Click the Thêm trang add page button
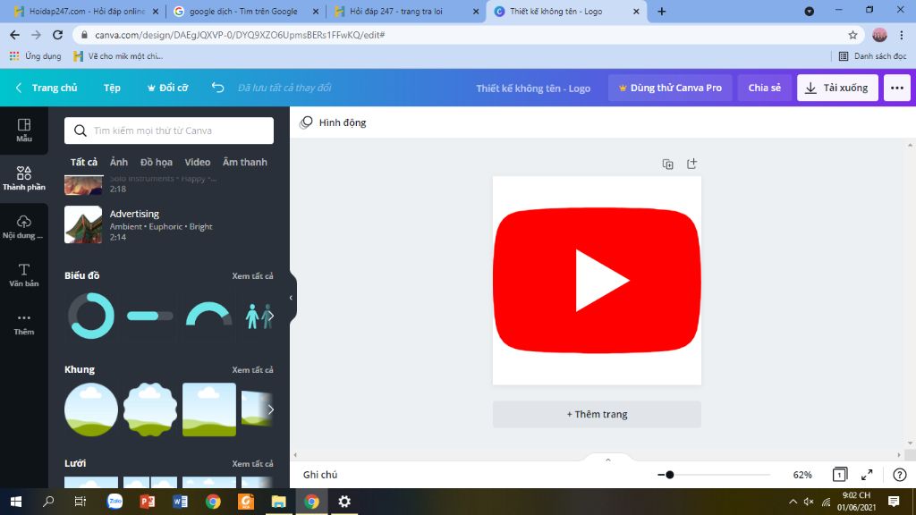Viewport: 916px width, 515px height. pos(597,414)
